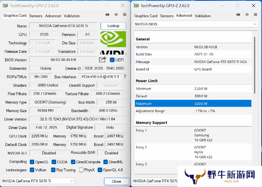Open hamburger menu in right GPU-Z window

(256, 14)
